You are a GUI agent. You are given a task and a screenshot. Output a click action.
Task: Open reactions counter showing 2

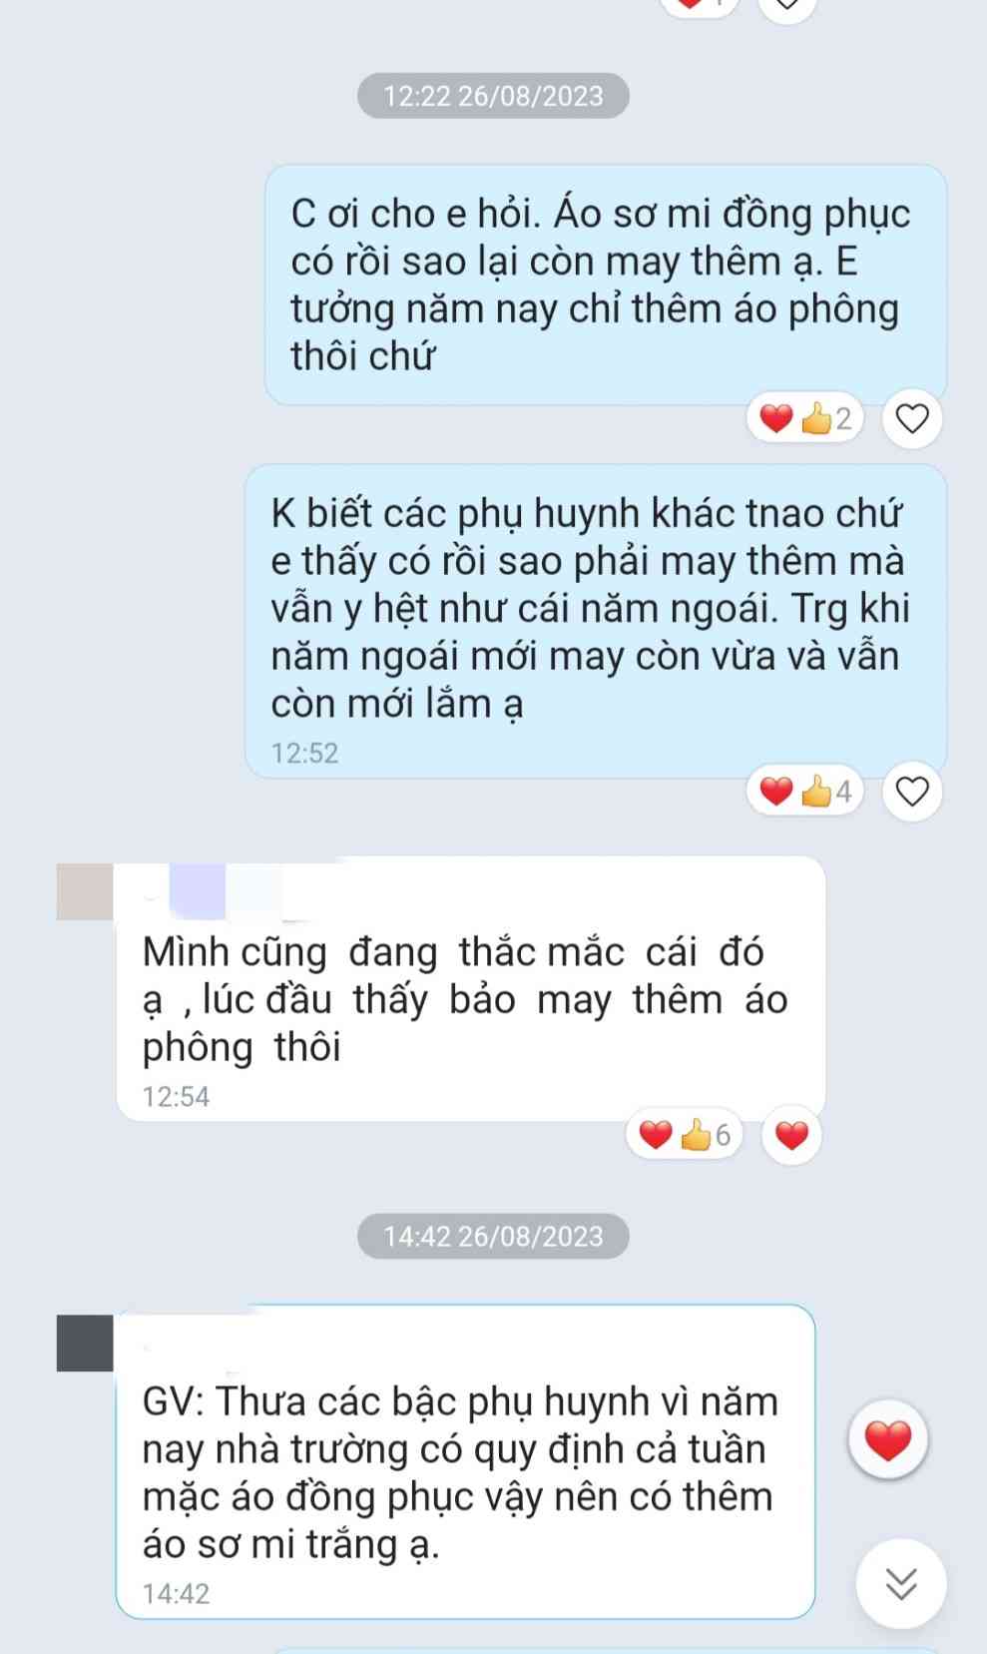(x=805, y=418)
